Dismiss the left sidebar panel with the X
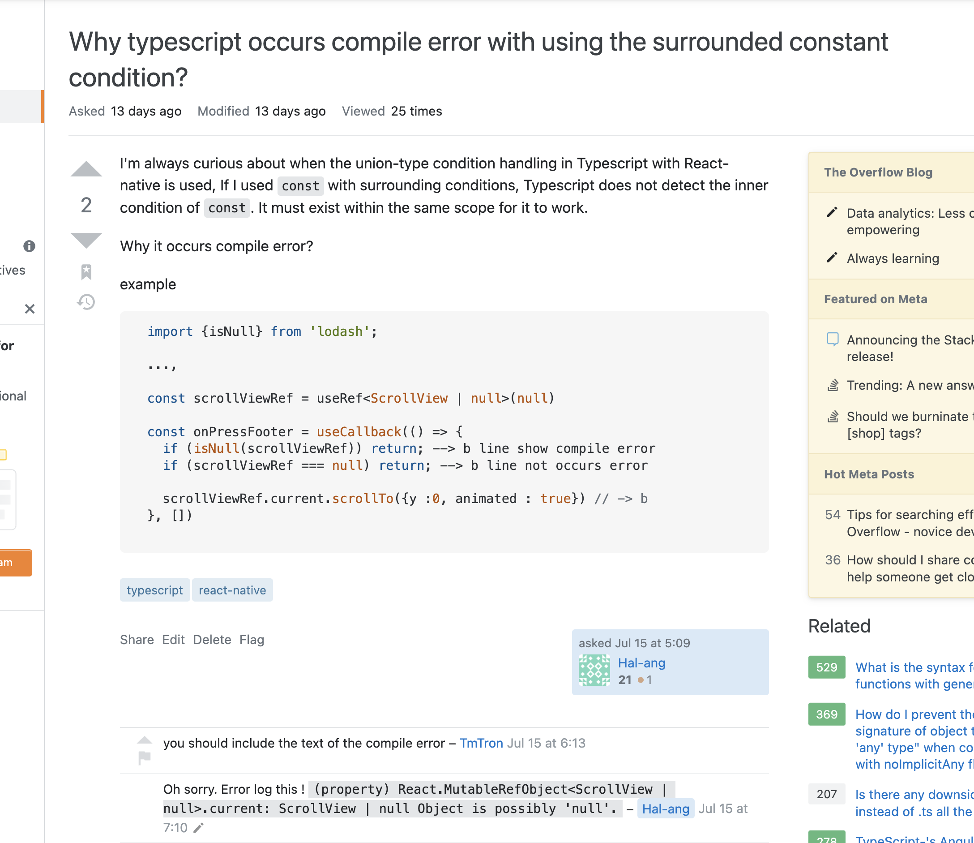The width and height of the screenshot is (974, 843). click(30, 309)
